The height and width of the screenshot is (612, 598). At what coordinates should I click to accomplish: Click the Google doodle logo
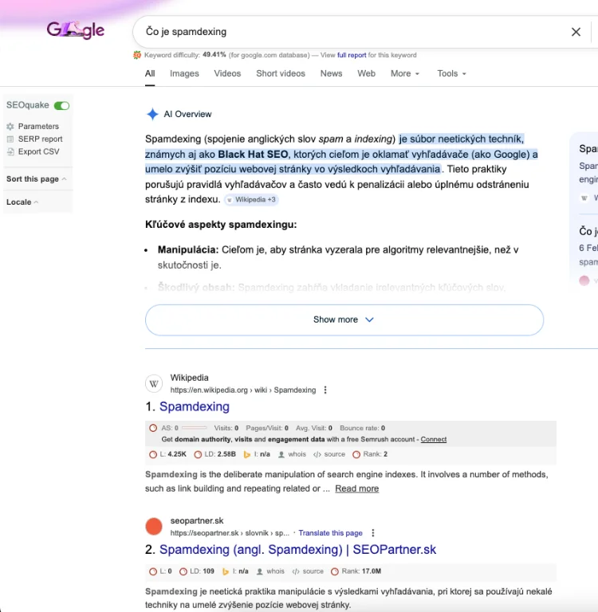click(x=76, y=31)
